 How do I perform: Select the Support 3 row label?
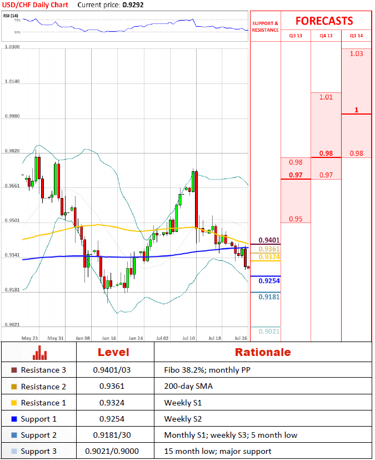(x=39, y=452)
